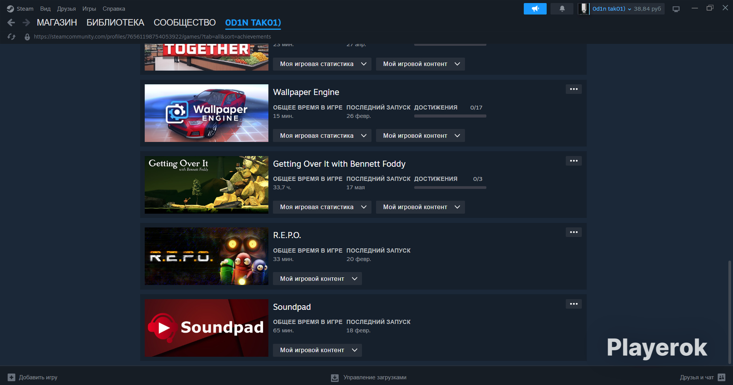
Task: Click the downloads management icon
Action: [x=335, y=378]
